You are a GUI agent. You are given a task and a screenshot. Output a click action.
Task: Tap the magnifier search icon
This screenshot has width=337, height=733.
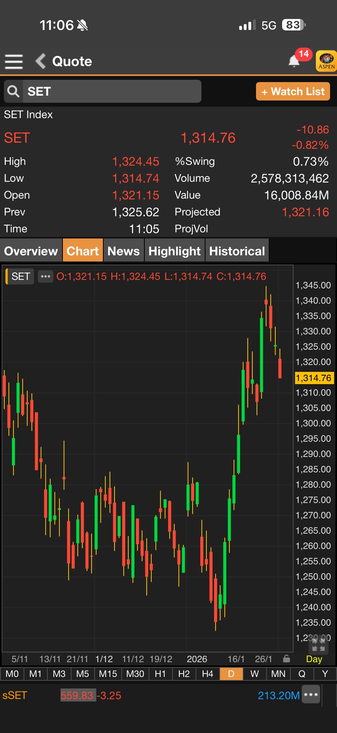click(x=13, y=91)
